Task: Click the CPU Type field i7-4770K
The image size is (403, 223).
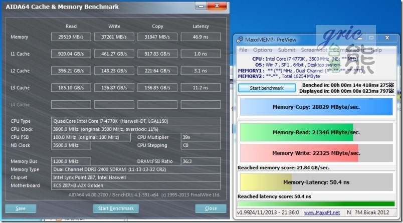Action: click(136, 121)
